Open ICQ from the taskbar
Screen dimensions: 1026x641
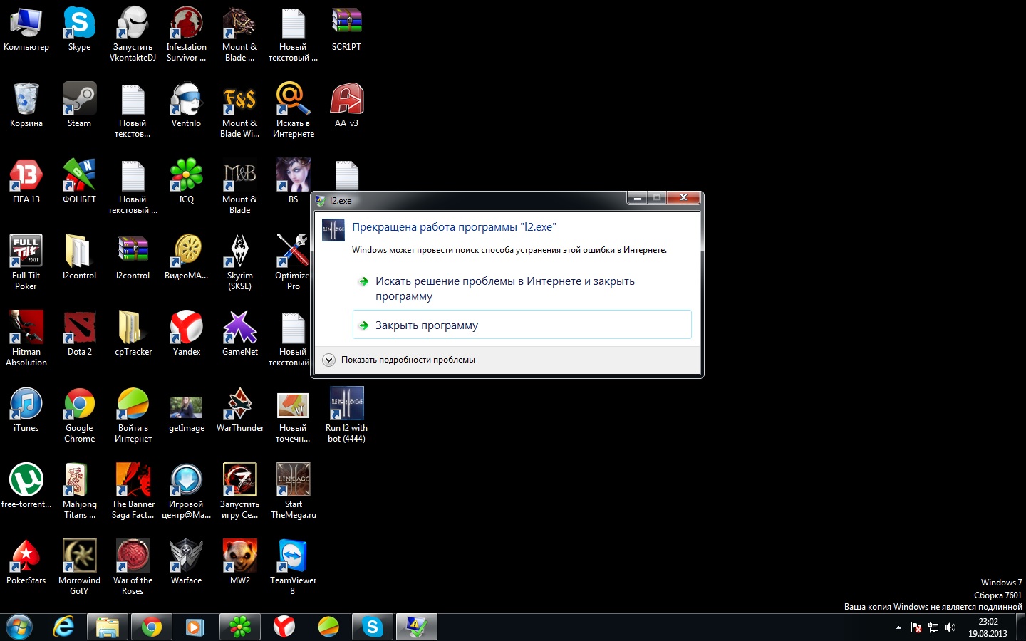point(240,627)
